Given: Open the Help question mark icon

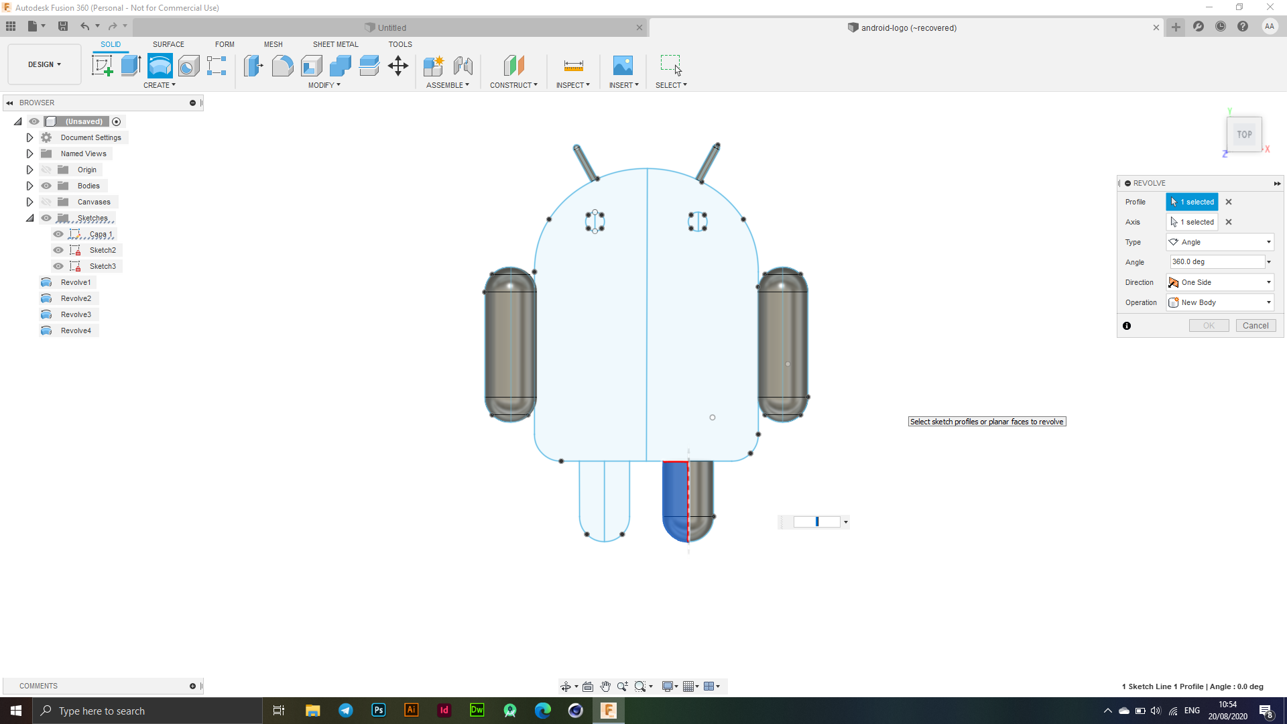Looking at the screenshot, I should (x=1243, y=26).
